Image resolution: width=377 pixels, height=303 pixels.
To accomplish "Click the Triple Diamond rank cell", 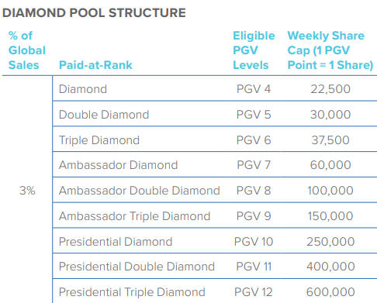I will coord(99,140).
